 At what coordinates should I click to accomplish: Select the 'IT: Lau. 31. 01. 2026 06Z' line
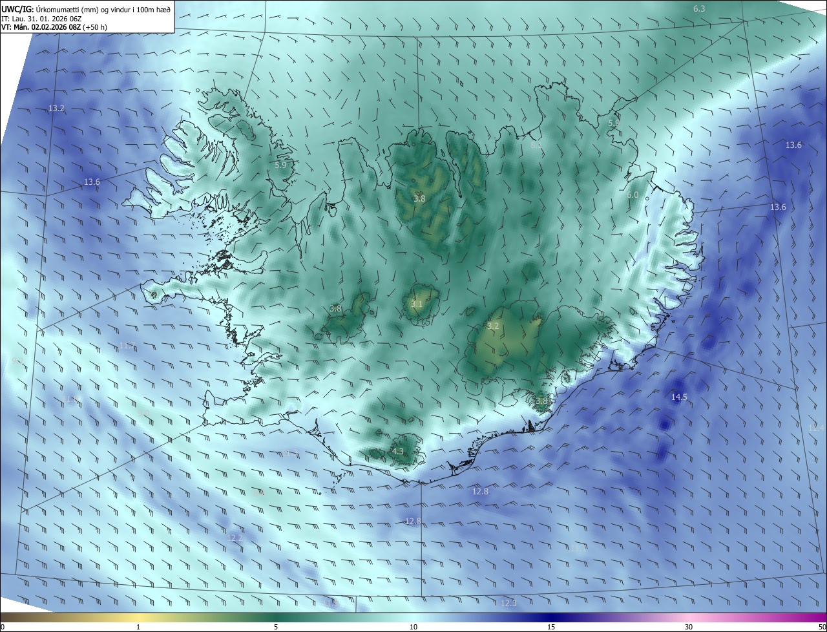(x=41, y=19)
